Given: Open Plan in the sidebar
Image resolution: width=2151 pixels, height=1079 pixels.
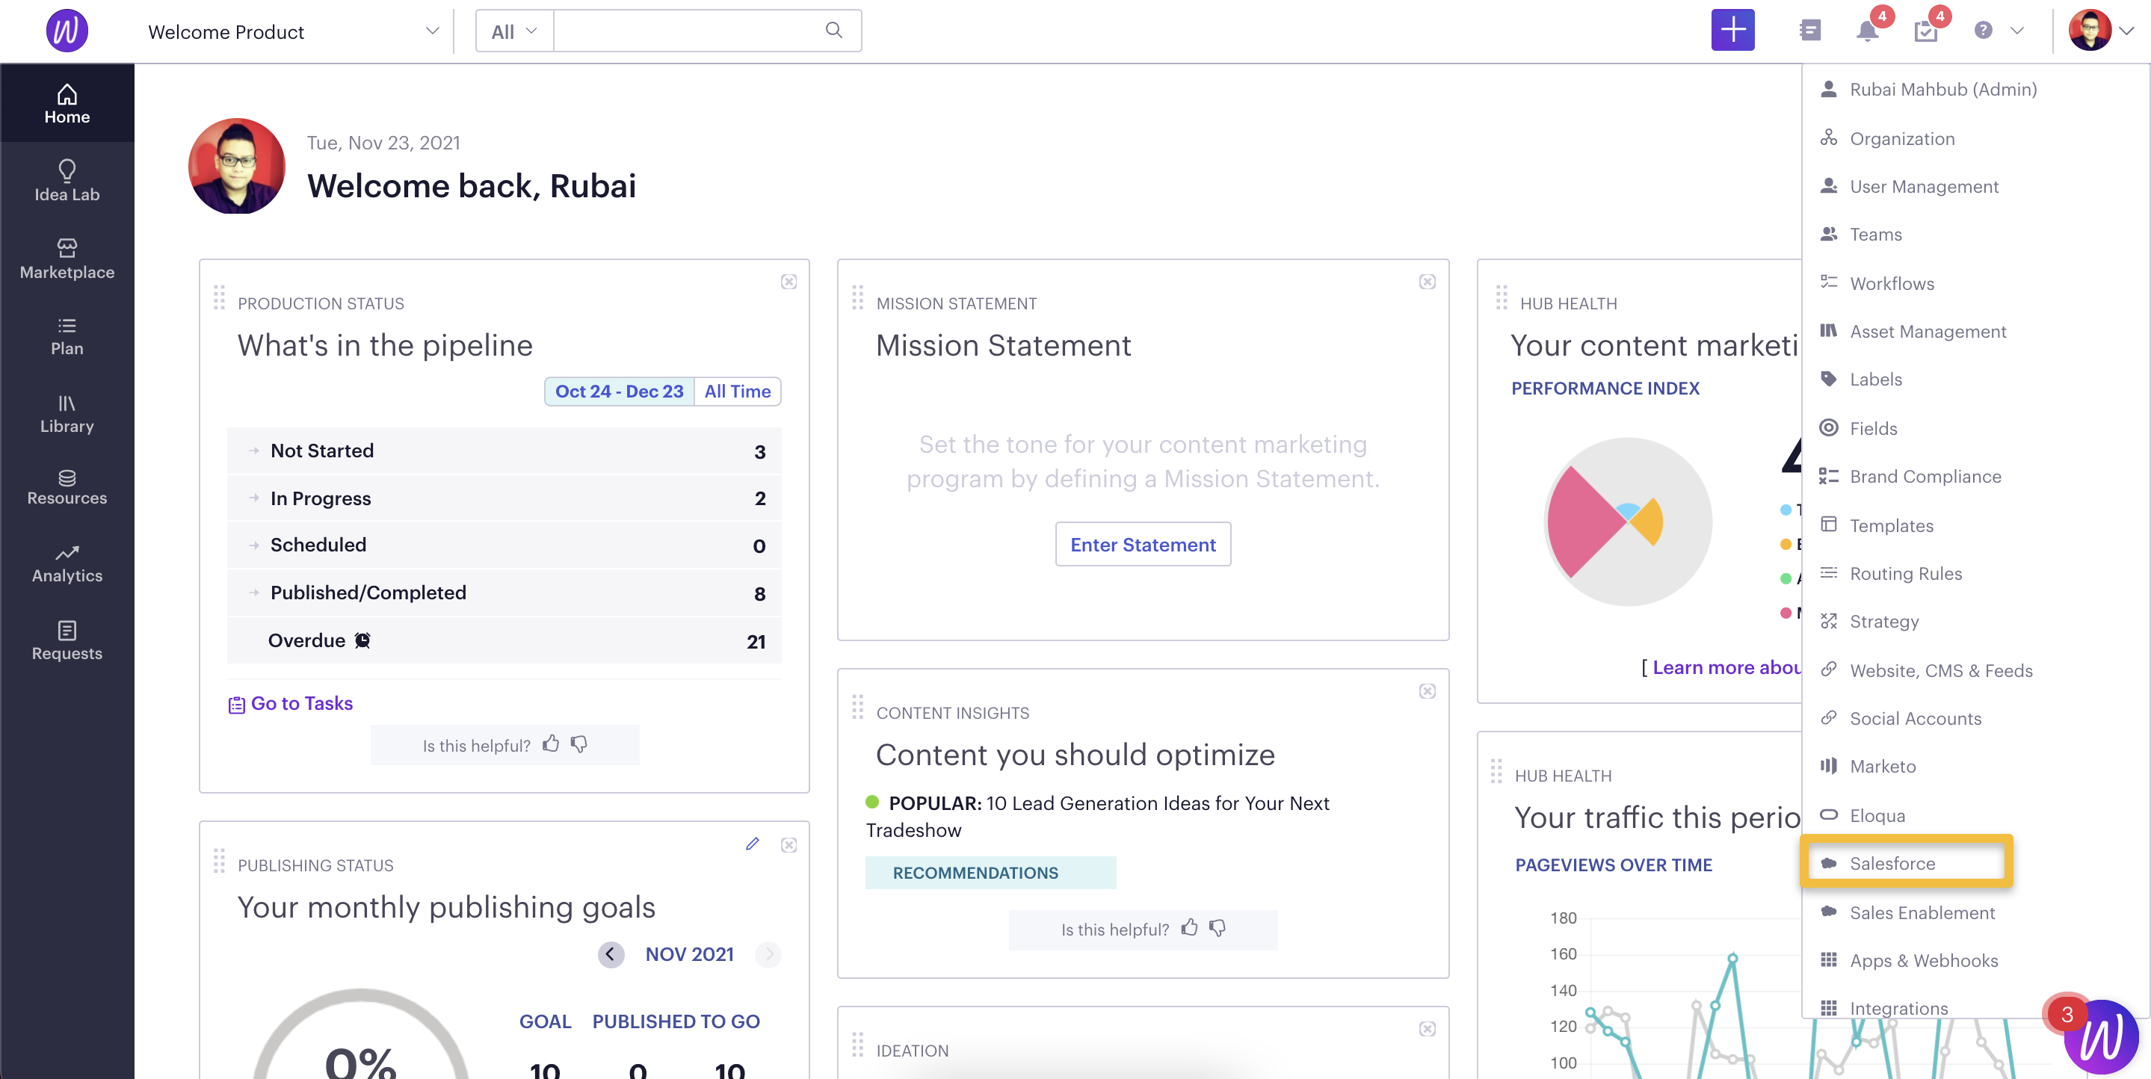Looking at the screenshot, I should click(x=67, y=336).
